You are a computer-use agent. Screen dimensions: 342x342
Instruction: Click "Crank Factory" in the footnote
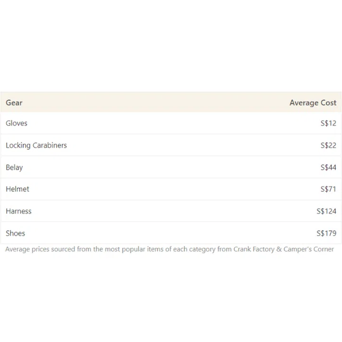(253, 249)
